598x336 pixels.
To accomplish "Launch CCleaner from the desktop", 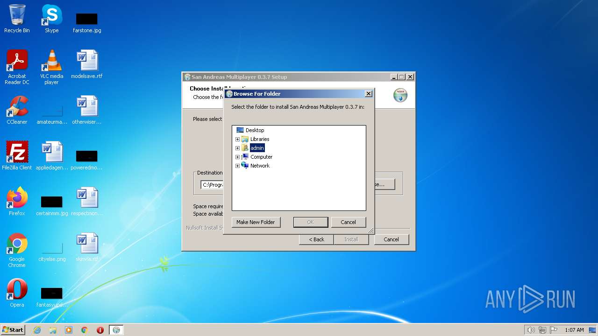I will [x=17, y=110].
